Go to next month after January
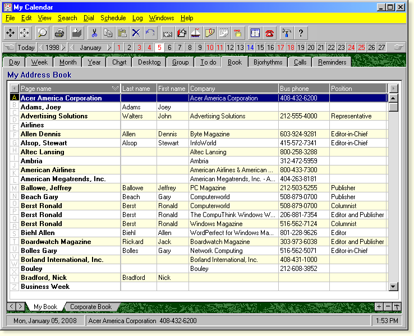Image resolution: width=414 pixels, height=336 pixels. 109,48
